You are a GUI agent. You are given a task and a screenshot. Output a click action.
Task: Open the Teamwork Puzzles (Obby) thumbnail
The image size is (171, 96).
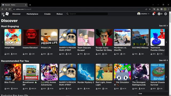(158, 37)
